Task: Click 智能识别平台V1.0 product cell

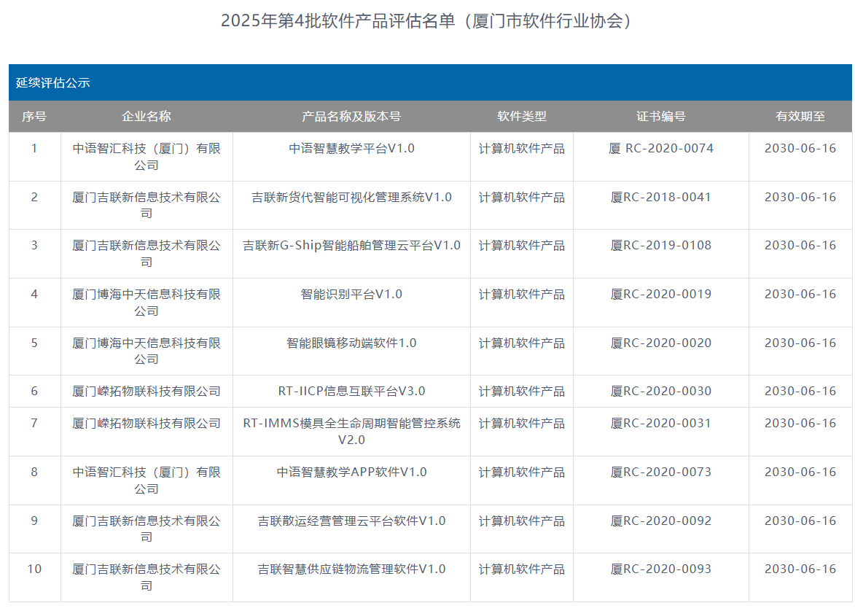Action: click(x=351, y=295)
